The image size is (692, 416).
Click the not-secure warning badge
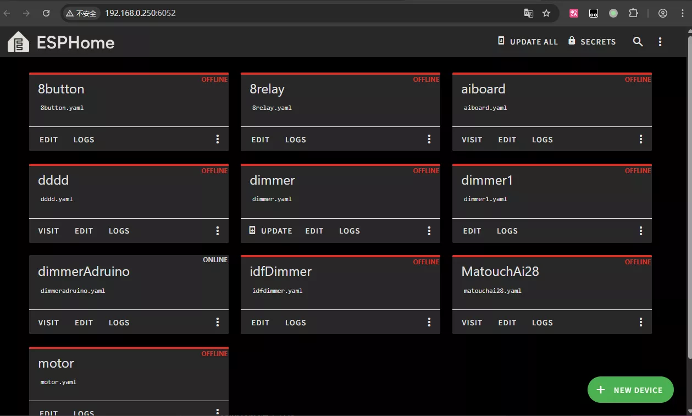[81, 13]
